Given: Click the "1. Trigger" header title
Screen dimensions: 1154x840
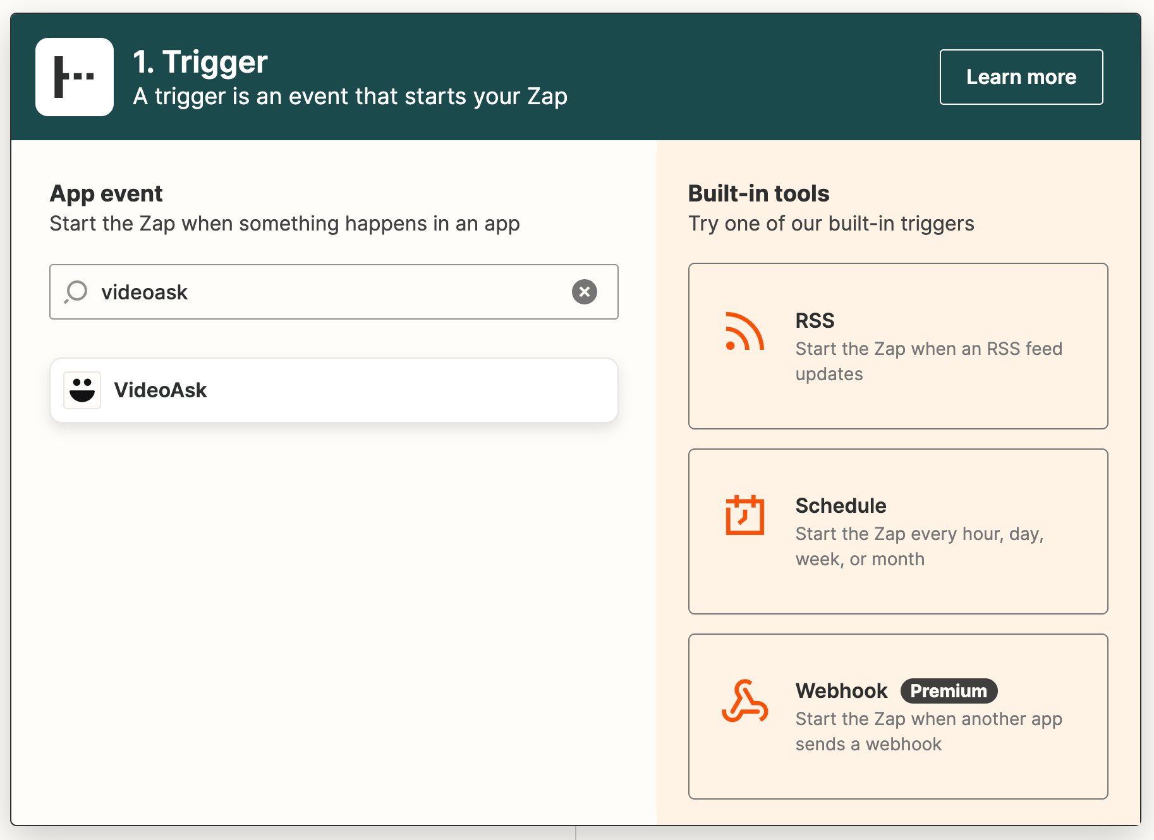Looking at the screenshot, I should (200, 62).
